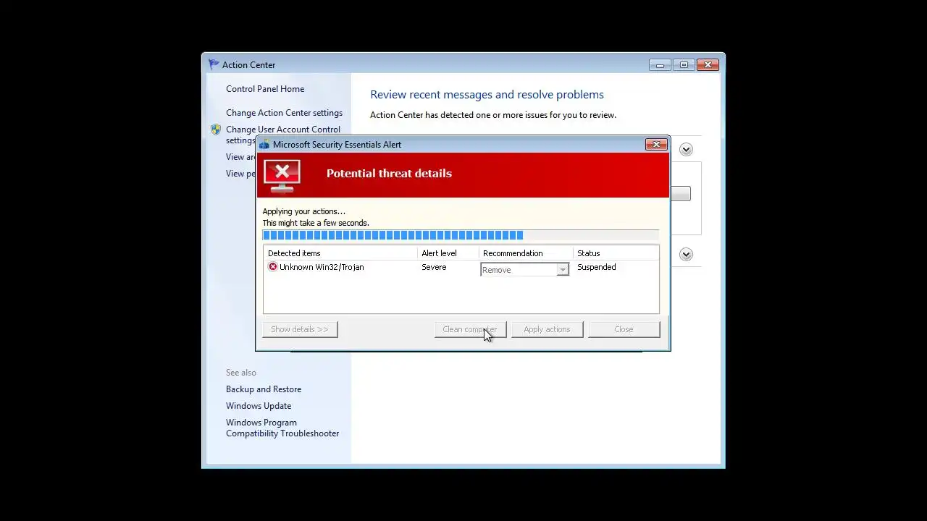Click the red monitor threat warning icon
927x521 pixels.
click(282, 176)
